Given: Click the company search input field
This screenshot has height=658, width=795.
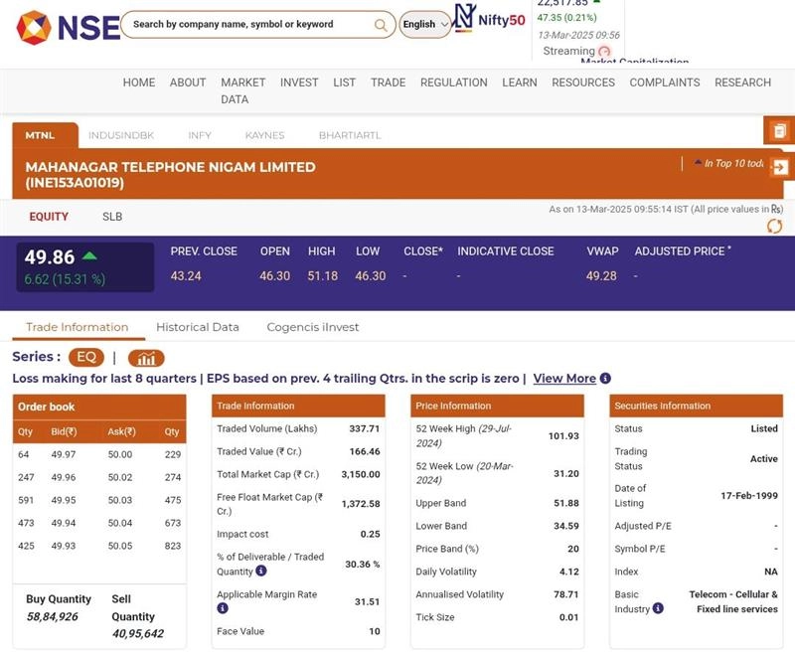Looking at the screenshot, I should pos(248,25).
